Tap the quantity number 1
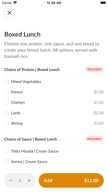Screen dimensions: 108x192 point(20,180)
